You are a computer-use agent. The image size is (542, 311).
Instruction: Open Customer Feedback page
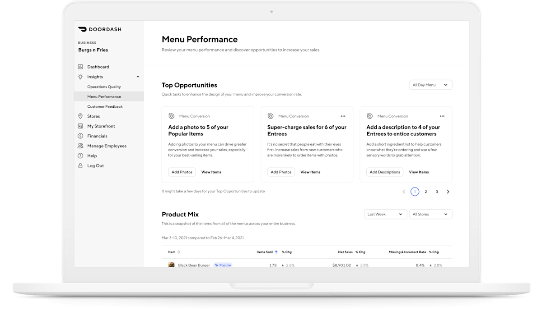point(105,106)
